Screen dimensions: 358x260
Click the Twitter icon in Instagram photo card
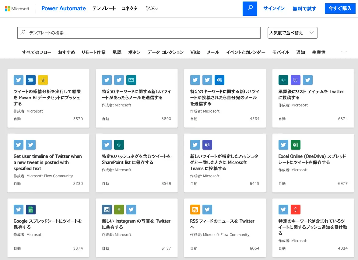click(131, 210)
